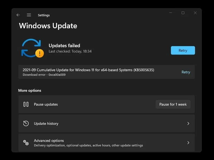Select the Updates failed heading
Screen dimensions: 214x160
[x=64, y=46]
